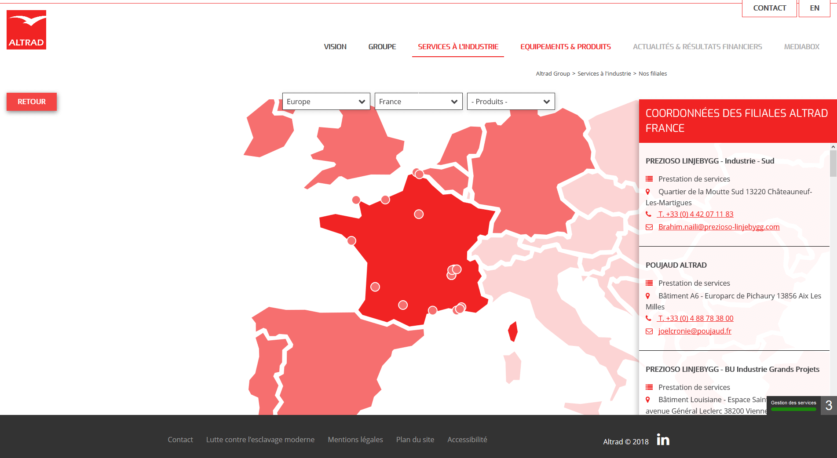This screenshot has height=458, width=837.
Task: Open the MEDIABOX menu
Action: coord(802,47)
